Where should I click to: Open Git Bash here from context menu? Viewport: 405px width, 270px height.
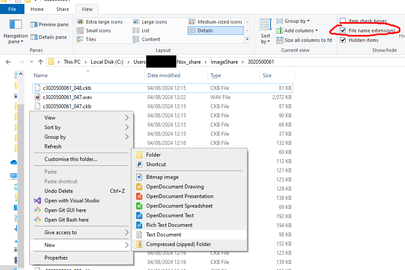(66, 220)
